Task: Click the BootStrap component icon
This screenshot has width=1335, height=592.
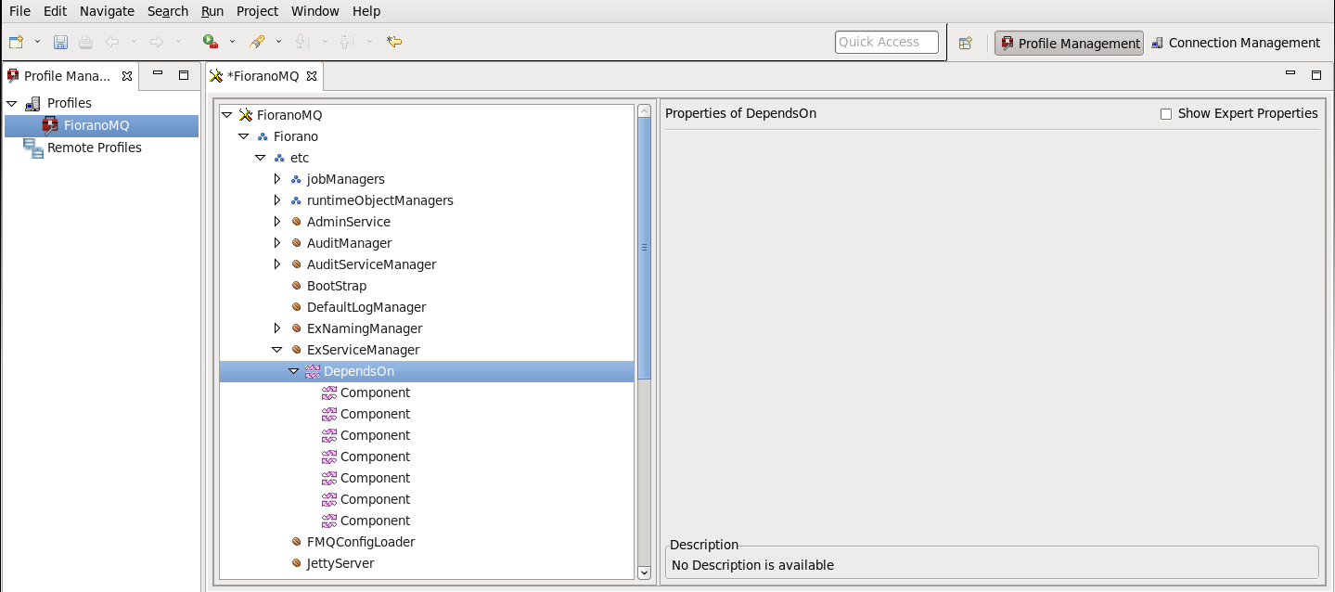Action: 297,286
